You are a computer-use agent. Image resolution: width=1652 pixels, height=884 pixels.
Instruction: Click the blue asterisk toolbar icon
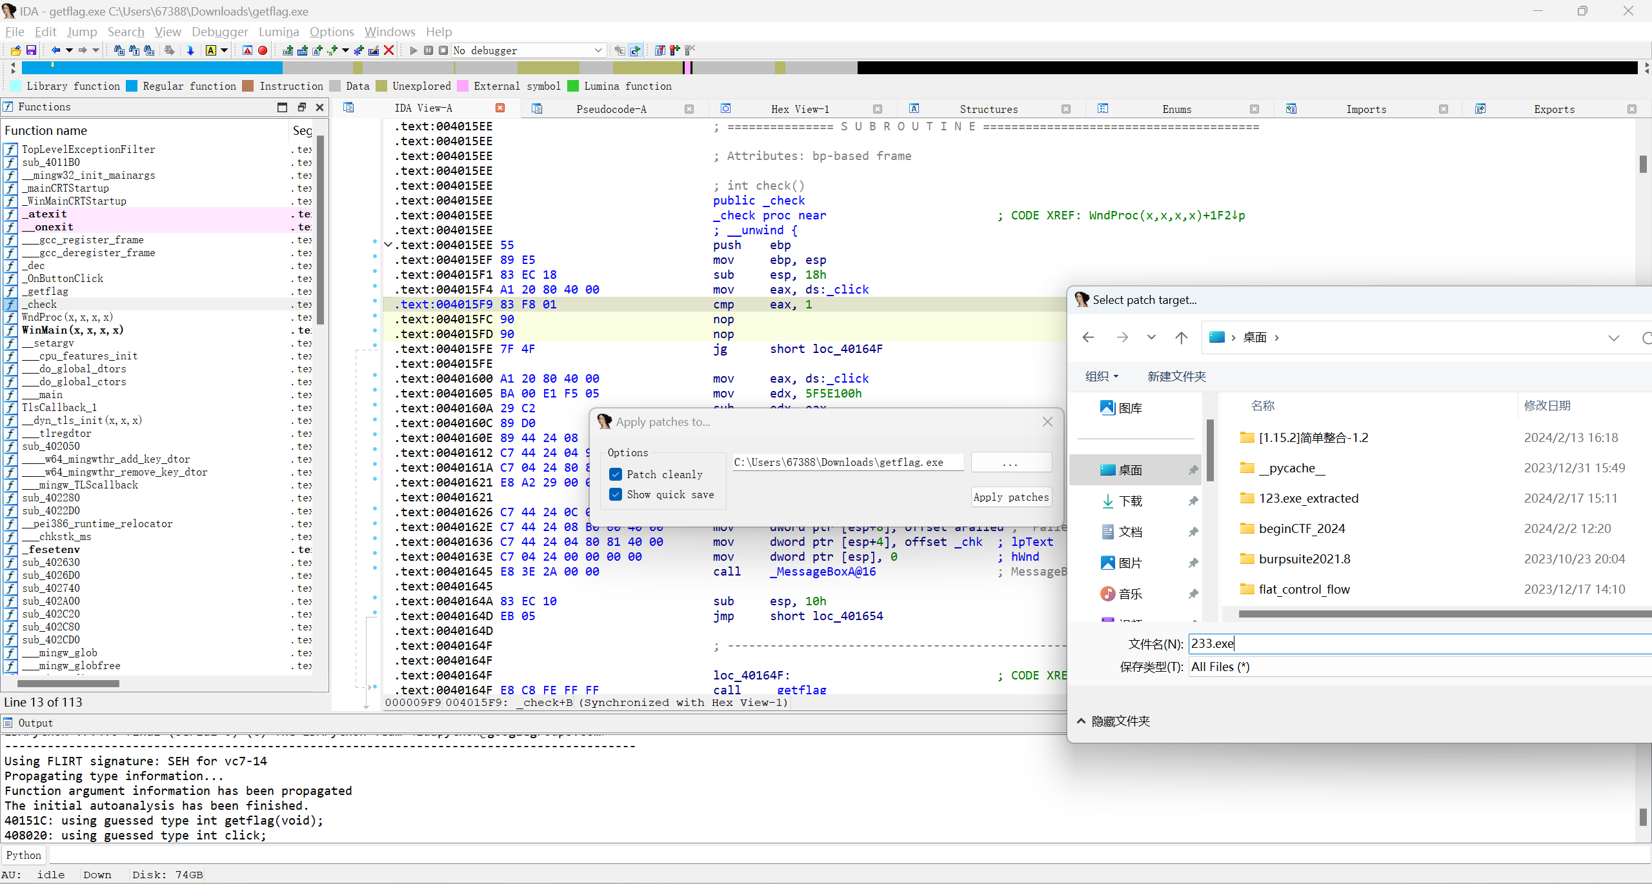359,50
